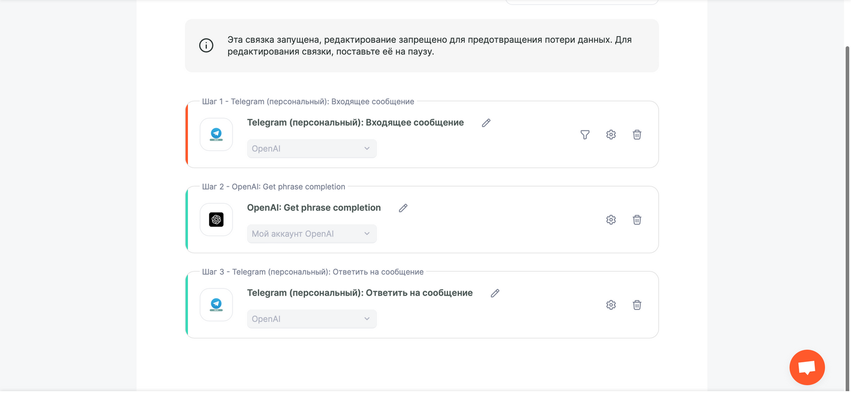The height and width of the screenshot is (393, 851).
Task: Click the "Telegram (персональный): Входящее сообщение" title
Action: click(355, 122)
